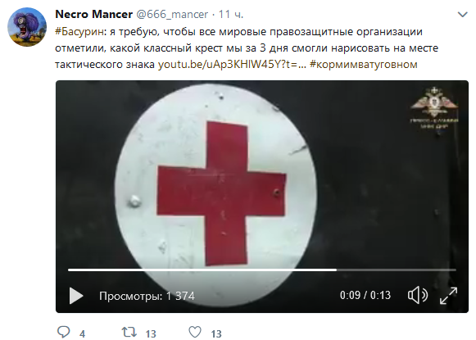Seek on the video progress bar
The image size is (476, 340).
click(x=262, y=270)
